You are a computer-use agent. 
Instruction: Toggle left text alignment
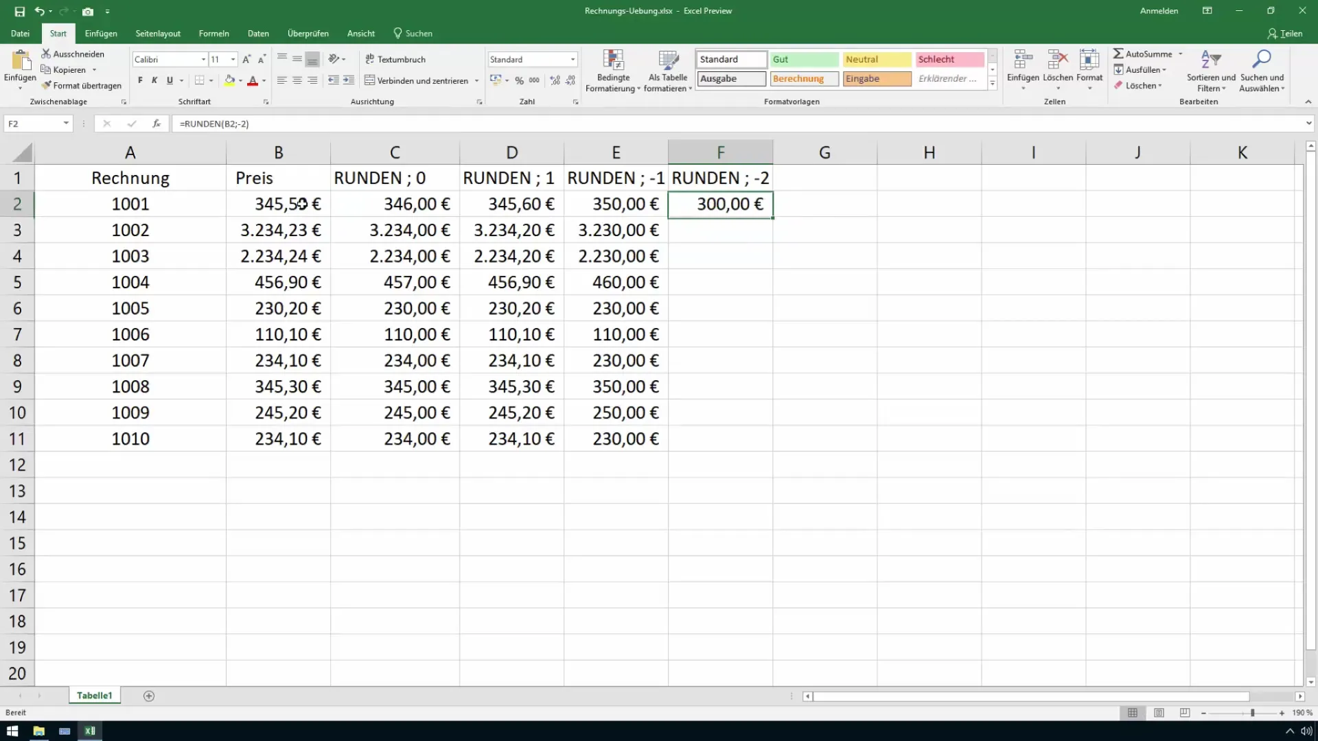click(282, 80)
